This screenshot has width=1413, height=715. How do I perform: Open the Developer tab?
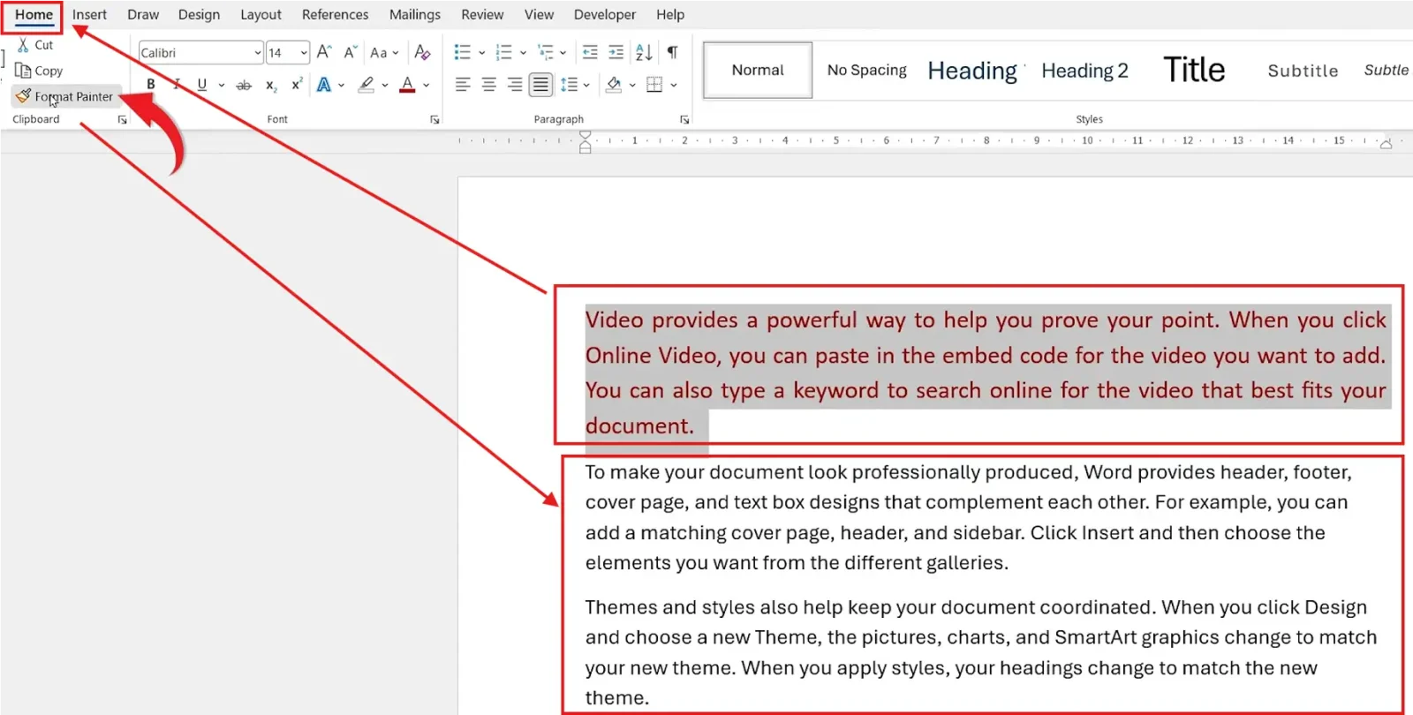coord(604,14)
